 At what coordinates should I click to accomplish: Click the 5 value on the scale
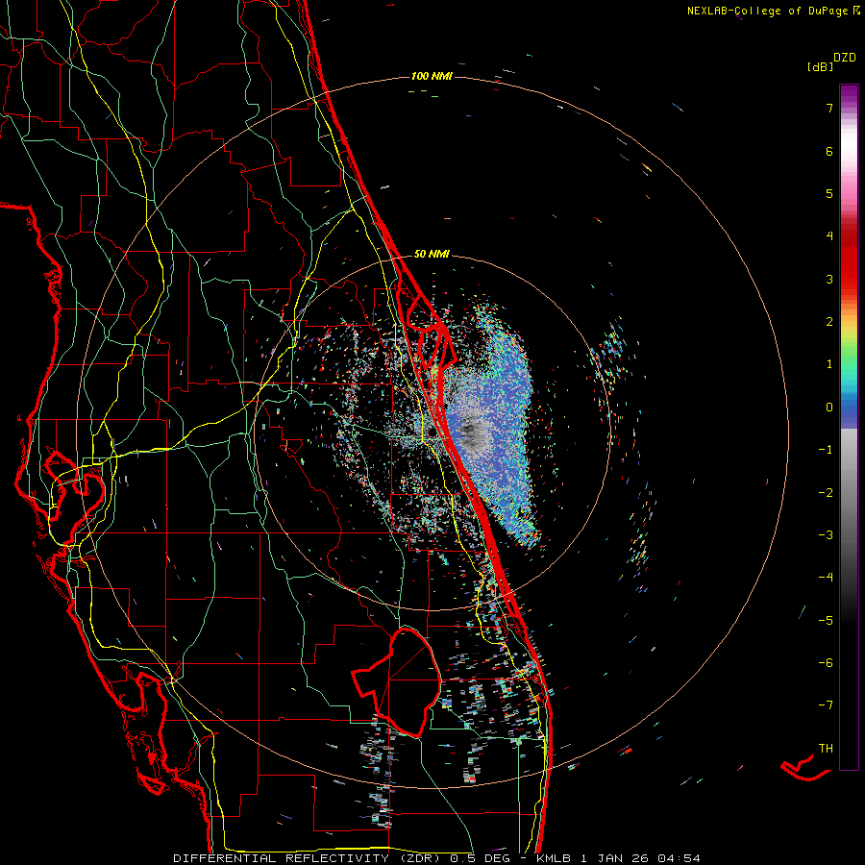point(829,193)
